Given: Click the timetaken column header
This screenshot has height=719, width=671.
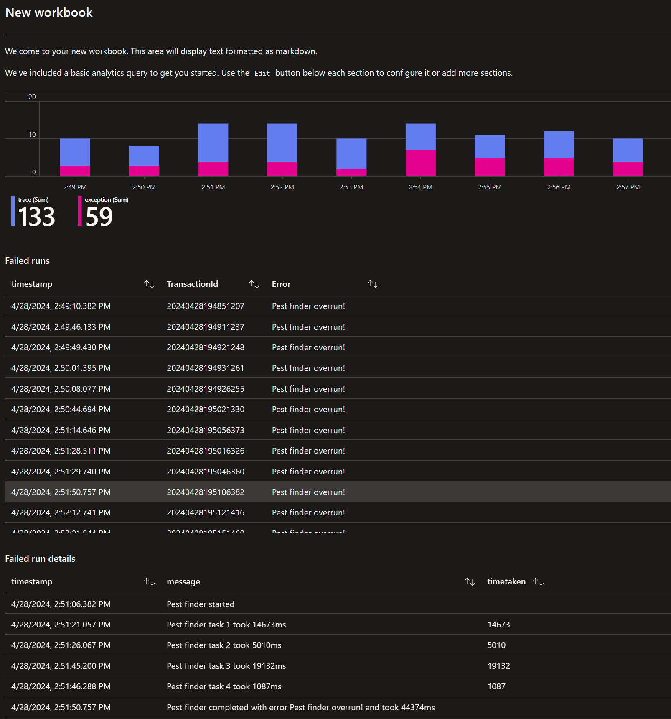Looking at the screenshot, I should point(506,582).
